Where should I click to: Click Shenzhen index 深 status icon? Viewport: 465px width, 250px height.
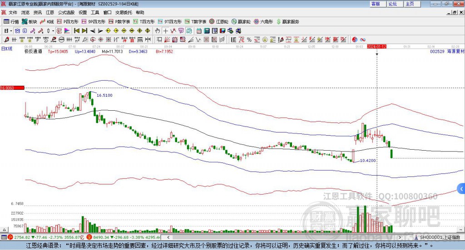coord(89,237)
